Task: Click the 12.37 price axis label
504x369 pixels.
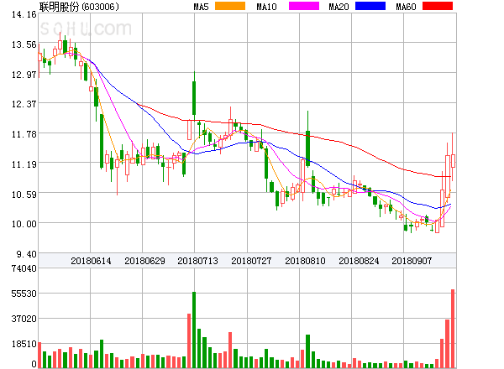Action: pos(24,104)
